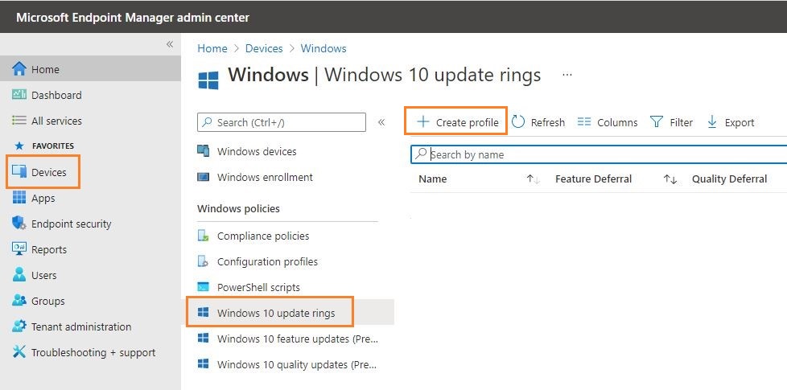Follow the Devices breadcrumb link

[x=264, y=48]
